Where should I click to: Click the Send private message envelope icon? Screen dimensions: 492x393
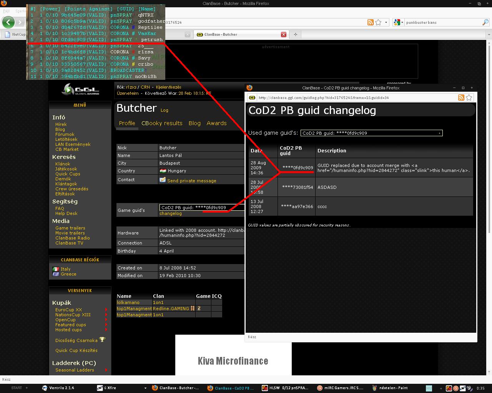click(163, 180)
